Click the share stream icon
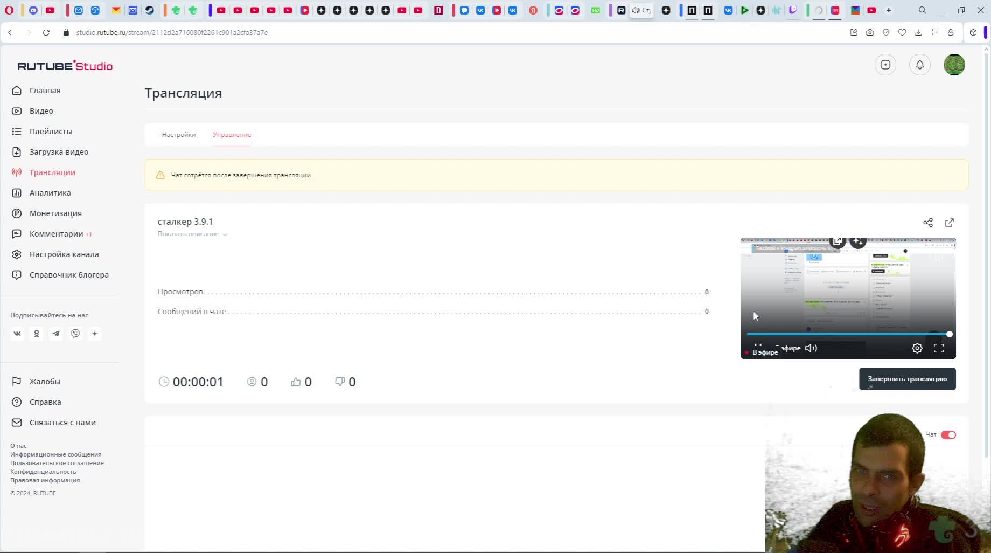The image size is (991, 553). (928, 223)
